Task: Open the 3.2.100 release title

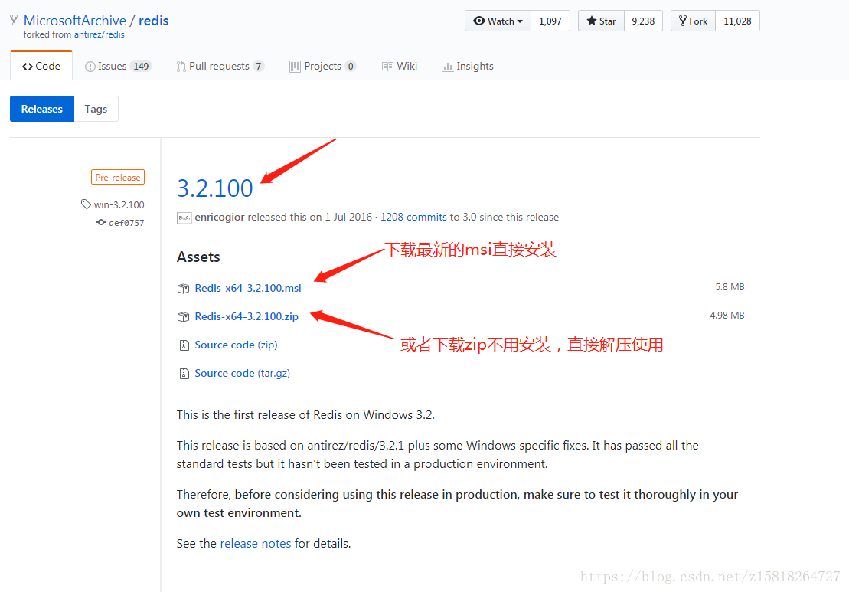Action: click(215, 188)
